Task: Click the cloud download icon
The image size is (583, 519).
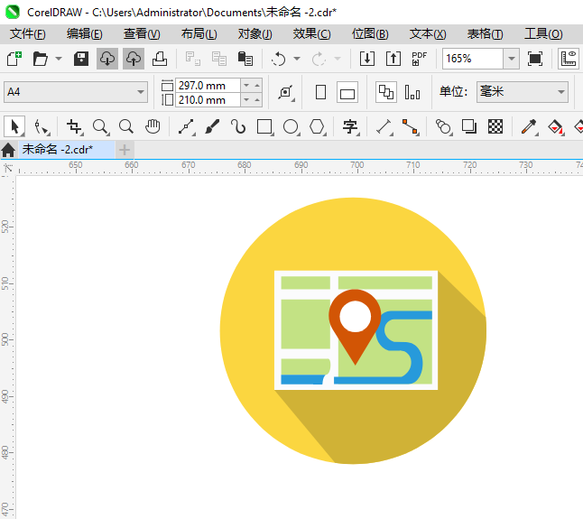Action: (107, 59)
